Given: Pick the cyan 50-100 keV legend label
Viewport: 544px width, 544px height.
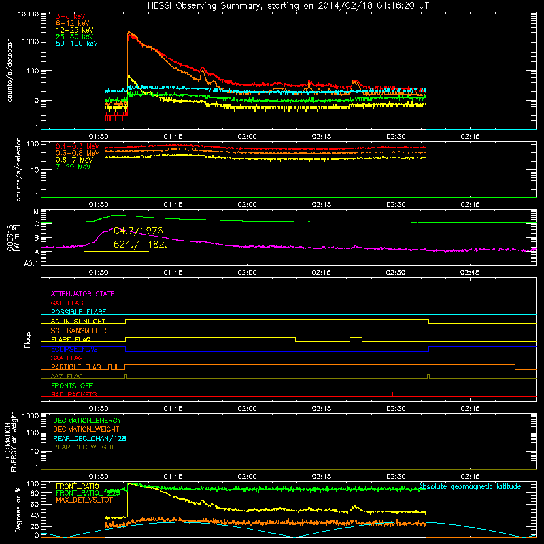Looking at the screenshot, I should 77,44.
